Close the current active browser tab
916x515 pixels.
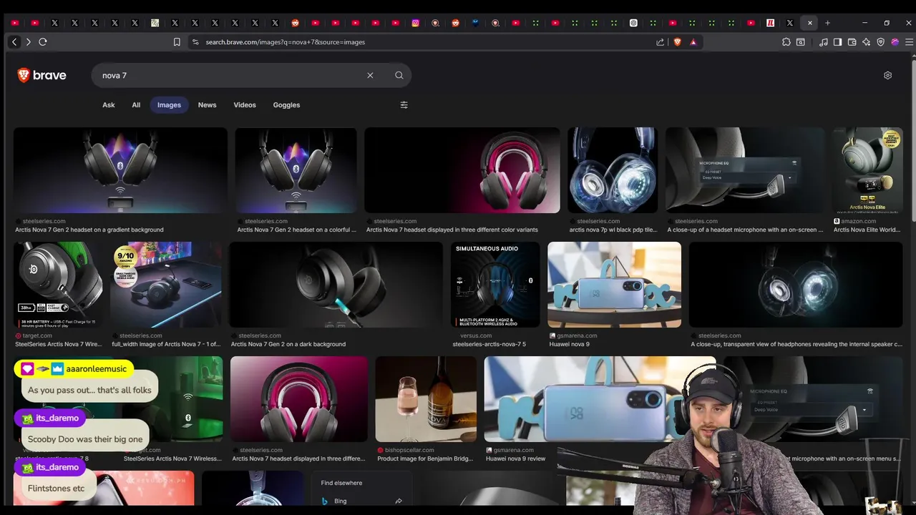coord(810,23)
